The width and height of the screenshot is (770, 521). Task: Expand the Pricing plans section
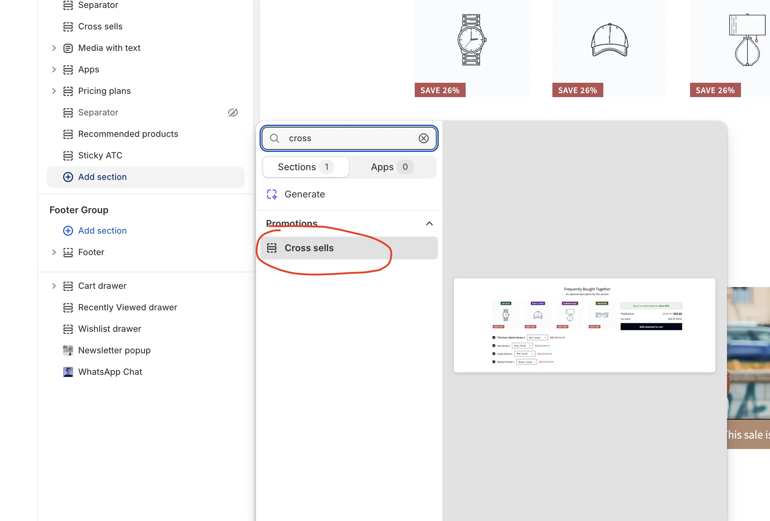[x=54, y=91]
